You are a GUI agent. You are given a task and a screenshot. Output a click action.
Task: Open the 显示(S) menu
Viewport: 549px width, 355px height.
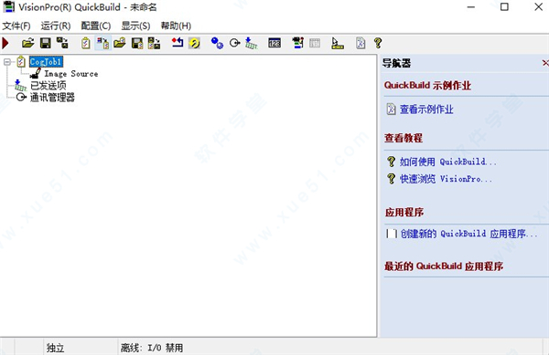point(135,26)
